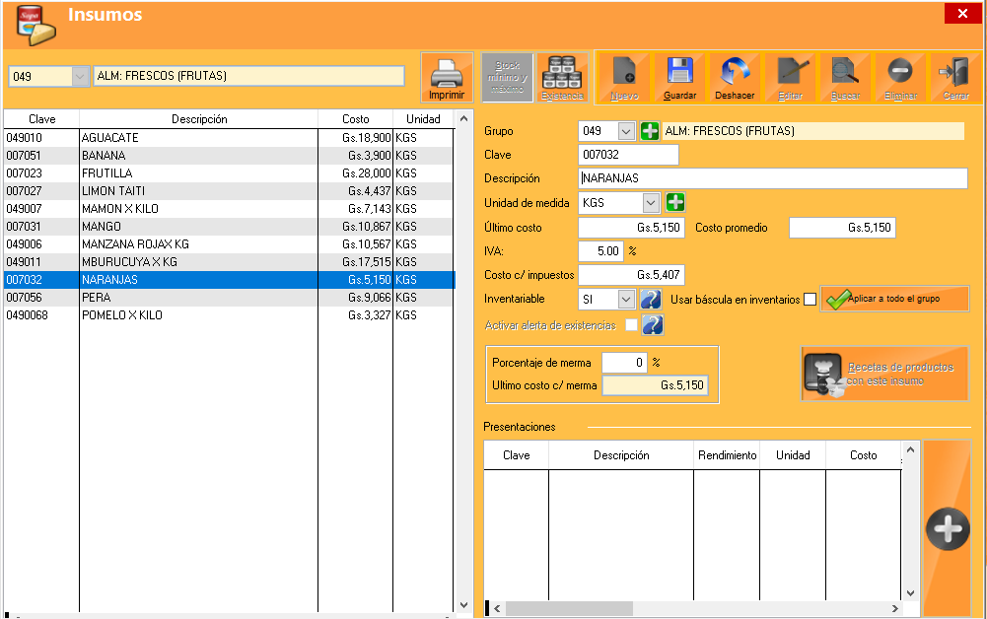Image resolution: width=987 pixels, height=619 pixels.
Task: Add new unit of measure with green plus
Action: click(675, 203)
